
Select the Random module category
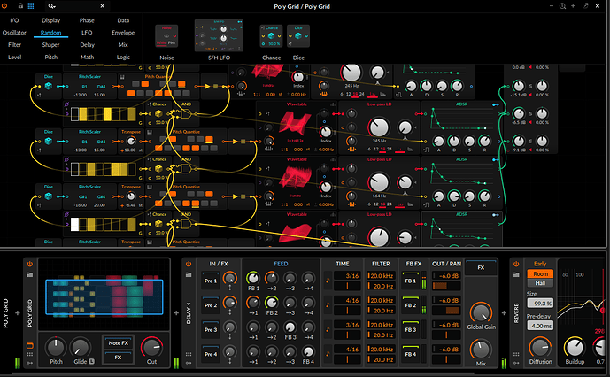click(x=51, y=33)
